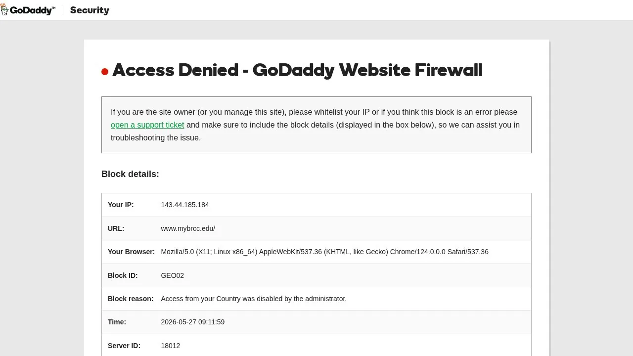Viewport: 633px width, 356px height.
Task: Click the Security header label
Action: [90, 10]
